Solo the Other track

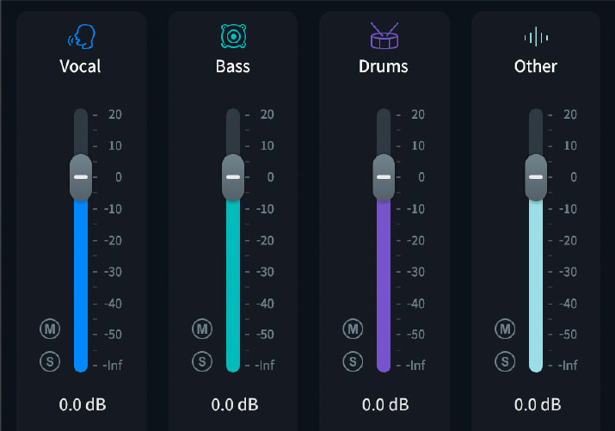[505, 360]
